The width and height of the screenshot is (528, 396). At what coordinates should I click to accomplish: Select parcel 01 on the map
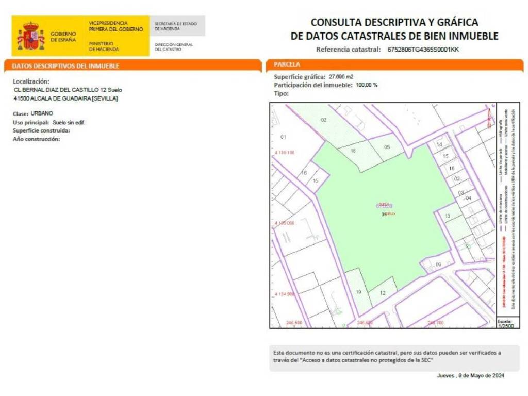tap(283, 137)
